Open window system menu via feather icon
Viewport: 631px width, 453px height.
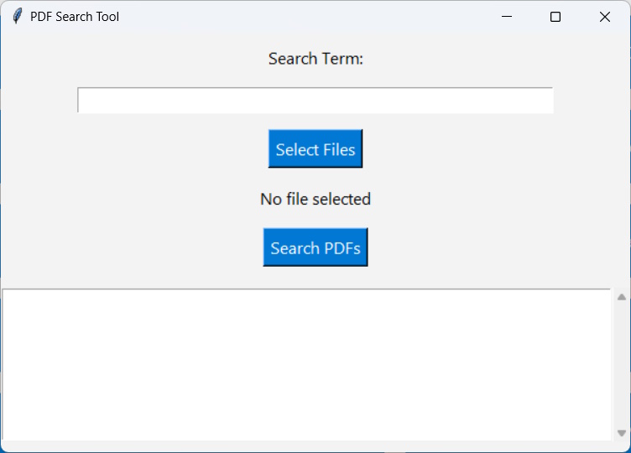pos(18,17)
